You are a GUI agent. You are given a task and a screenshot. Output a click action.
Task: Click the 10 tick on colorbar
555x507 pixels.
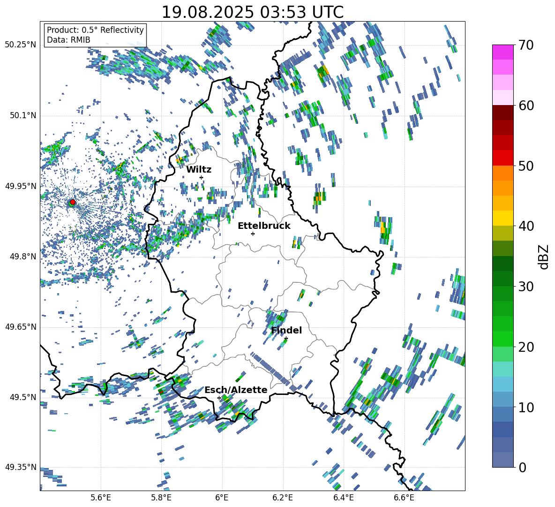coord(526,407)
